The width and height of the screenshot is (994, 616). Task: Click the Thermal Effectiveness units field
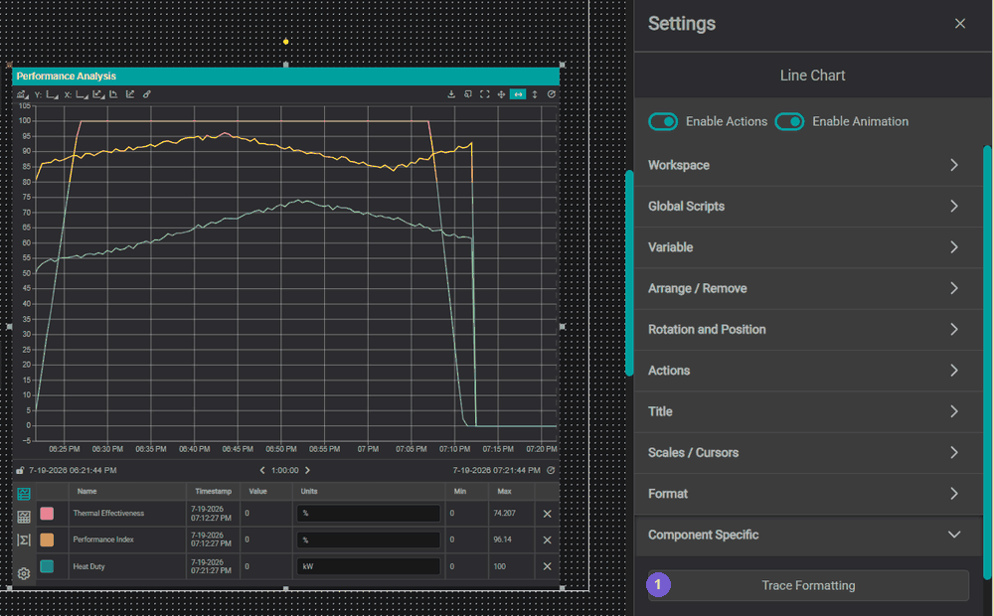(369, 514)
